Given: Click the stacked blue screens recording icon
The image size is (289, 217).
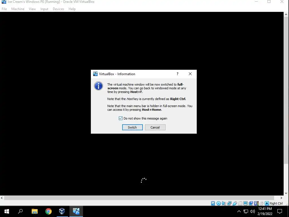Looking at the screenshot, I should [251, 203].
